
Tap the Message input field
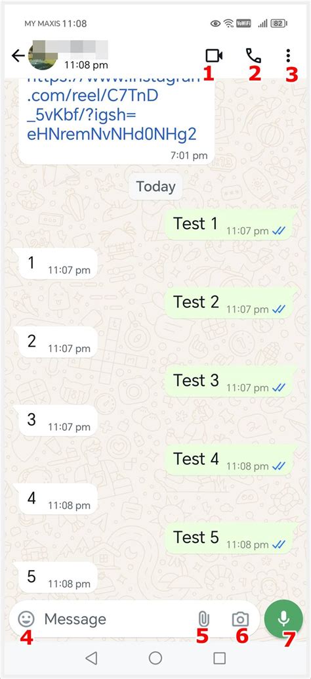[x=117, y=619]
